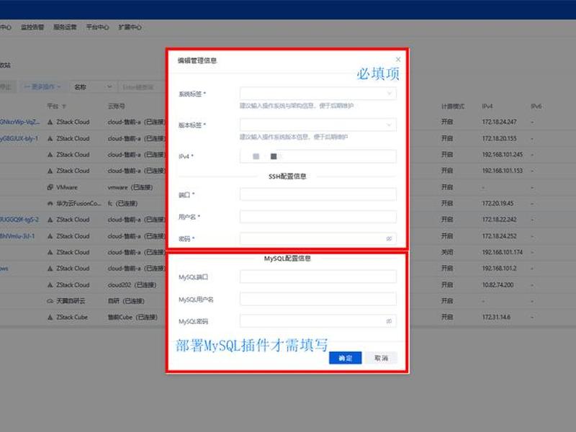Close the 编辑管理信息 dialog with X
This screenshot has width=576, height=432.
(398, 59)
